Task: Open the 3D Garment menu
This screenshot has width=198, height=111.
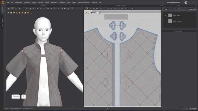Action: pyautogui.click(x=19, y=2)
